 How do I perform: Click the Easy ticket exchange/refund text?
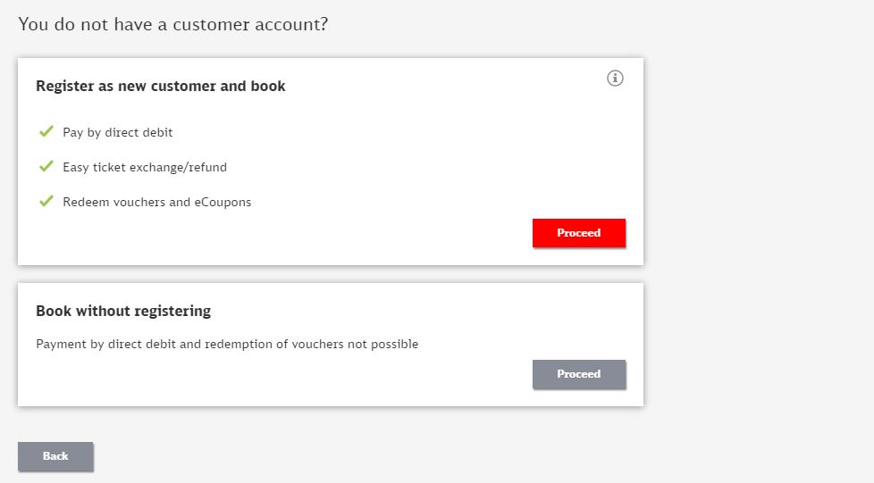pyautogui.click(x=145, y=168)
